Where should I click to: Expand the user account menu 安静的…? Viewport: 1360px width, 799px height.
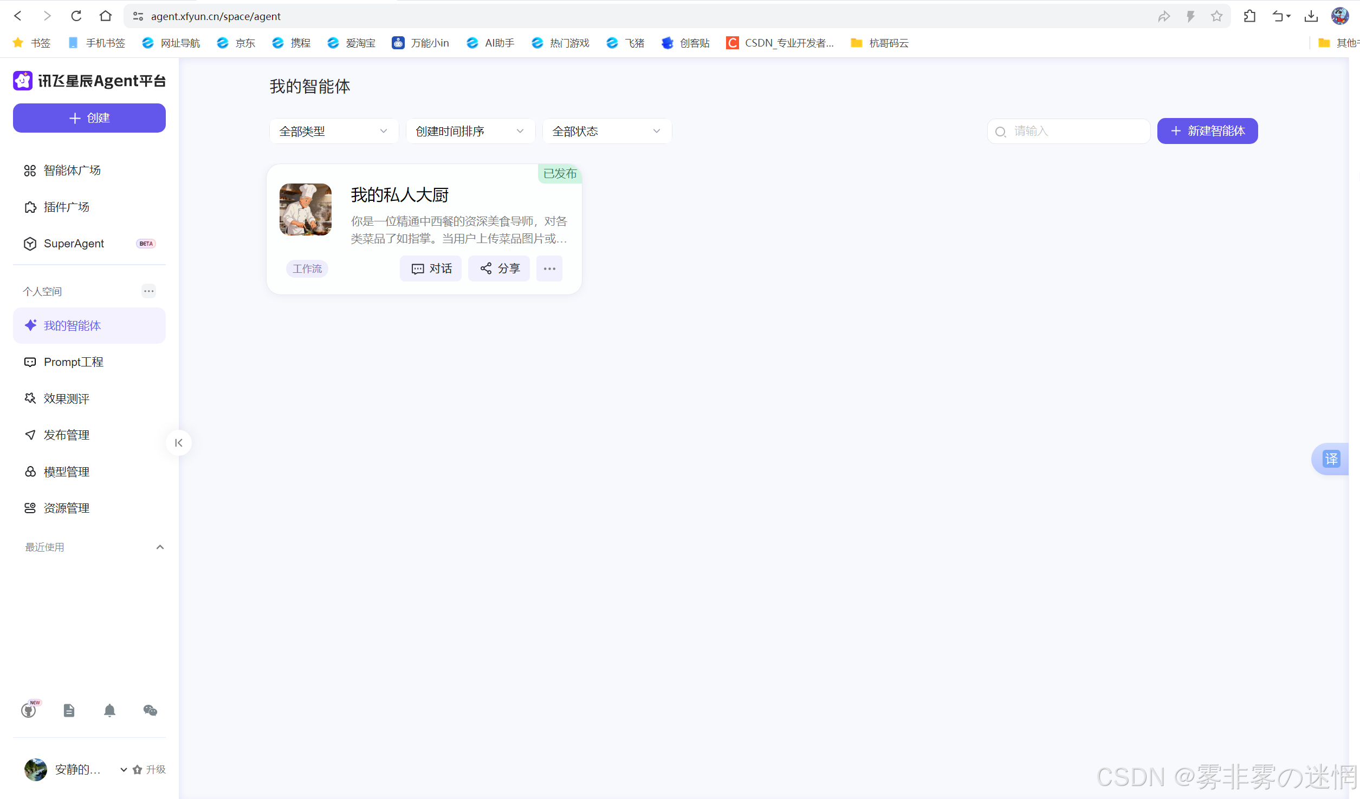[124, 769]
